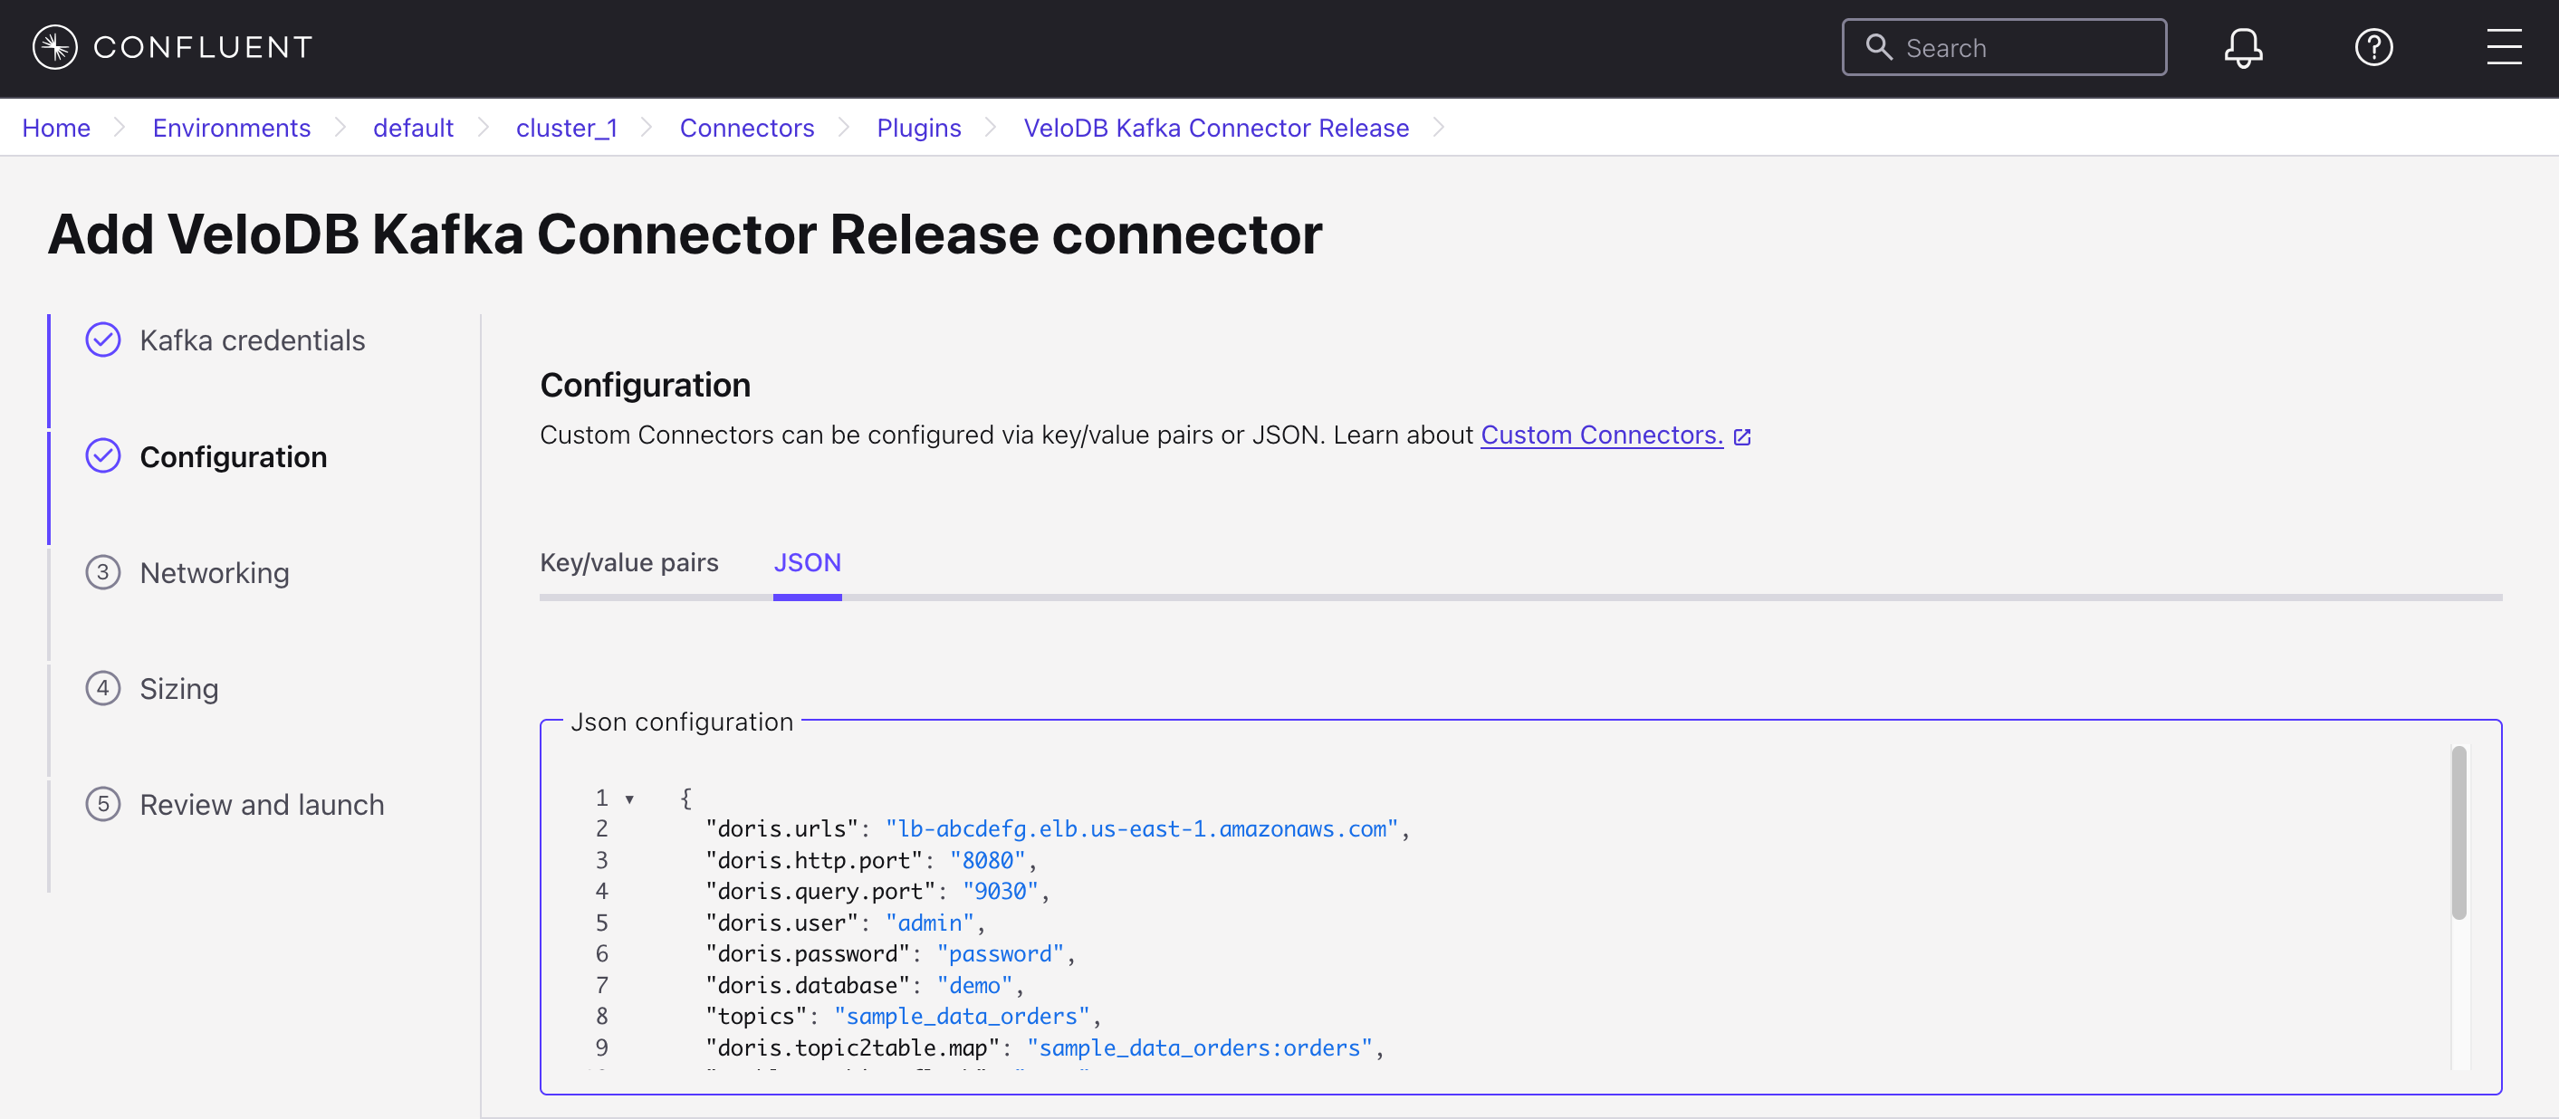
Task: Click the doris.password value in JSON editor
Action: click(1000, 954)
